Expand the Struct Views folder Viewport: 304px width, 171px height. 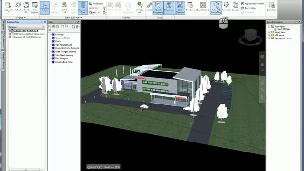(269, 32)
